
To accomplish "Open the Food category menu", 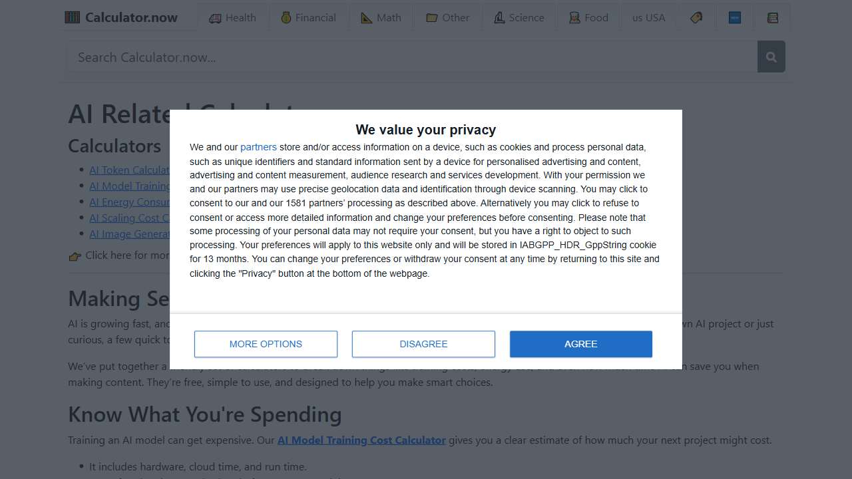I will click(x=588, y=18).
